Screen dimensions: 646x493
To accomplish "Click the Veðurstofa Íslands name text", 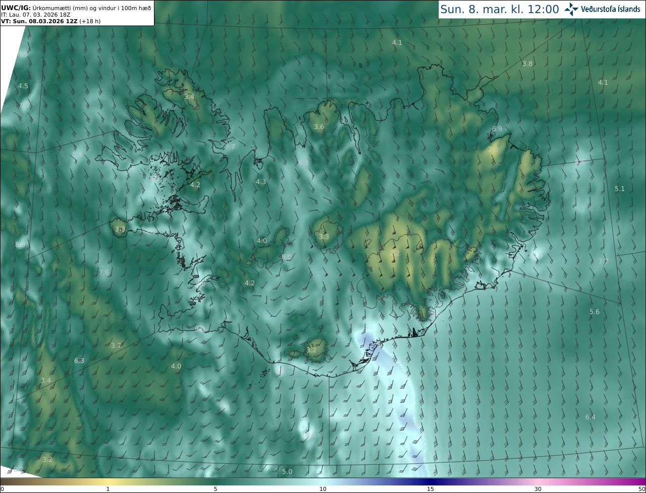I will (611, 9).
